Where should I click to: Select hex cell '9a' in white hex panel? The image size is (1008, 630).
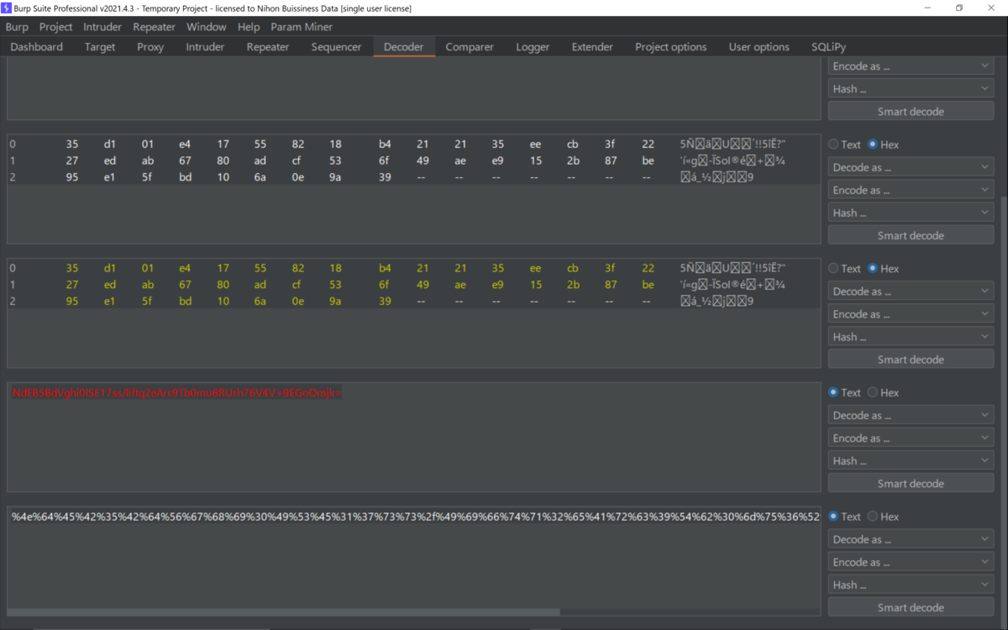pyautogui.click(x=336, y=177)
